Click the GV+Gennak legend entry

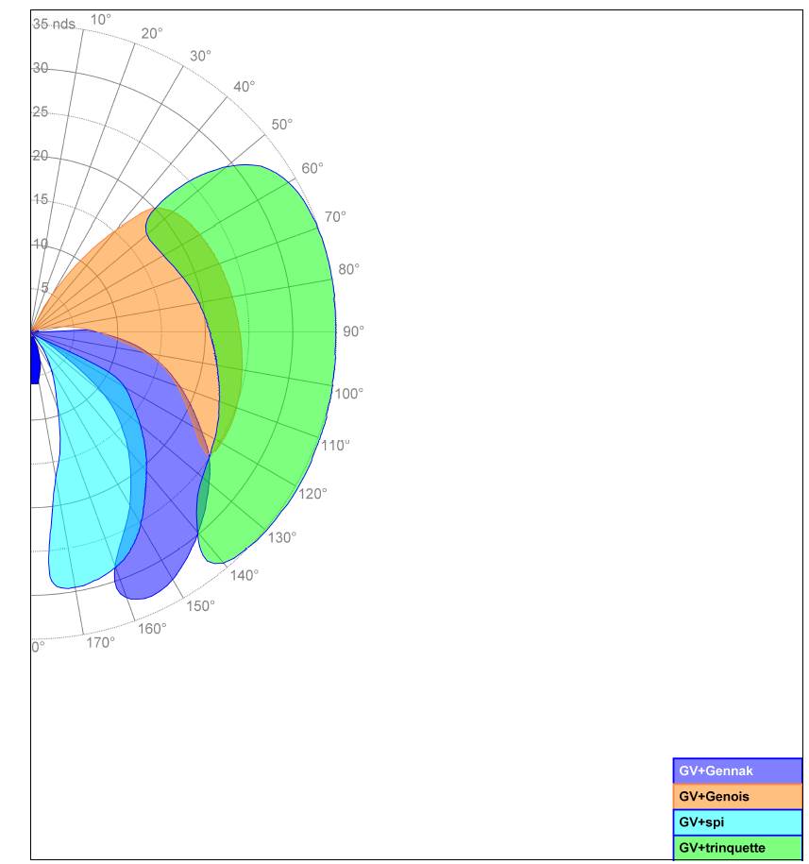click(736, 771)
